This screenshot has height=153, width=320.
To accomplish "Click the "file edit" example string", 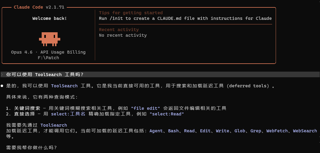I will [145, 108].
